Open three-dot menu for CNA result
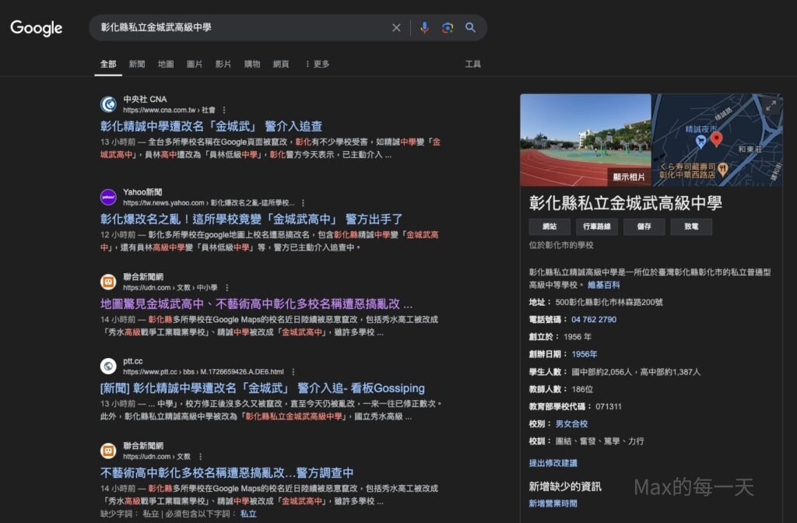 tap(224, 111)
